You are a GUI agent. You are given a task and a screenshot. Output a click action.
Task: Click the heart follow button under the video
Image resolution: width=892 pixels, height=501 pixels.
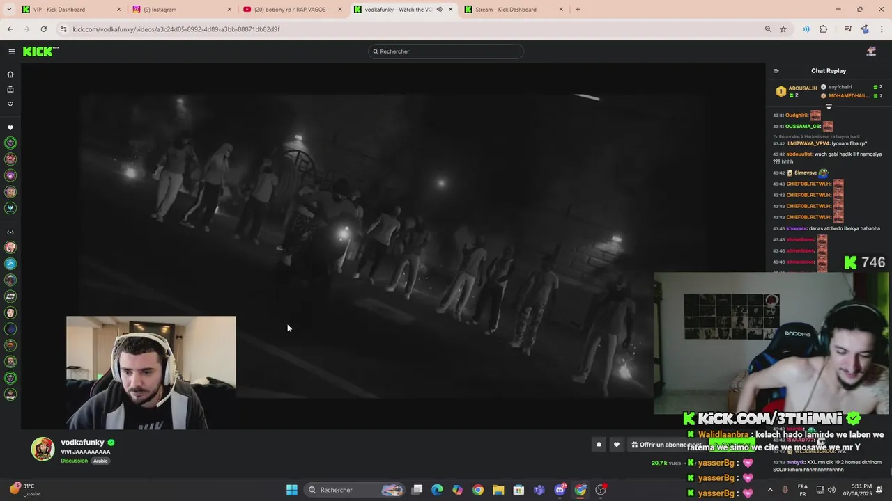point(616,445)
